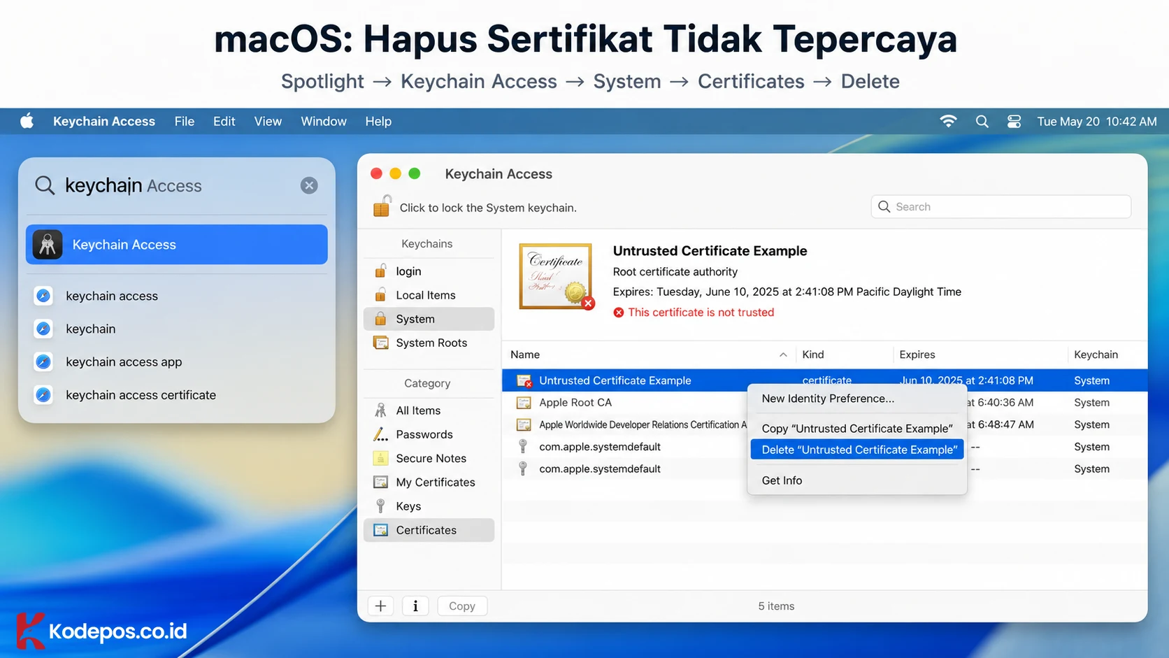Choose Delete "Untrusted Certificate Example"

[x=857, y=450]
